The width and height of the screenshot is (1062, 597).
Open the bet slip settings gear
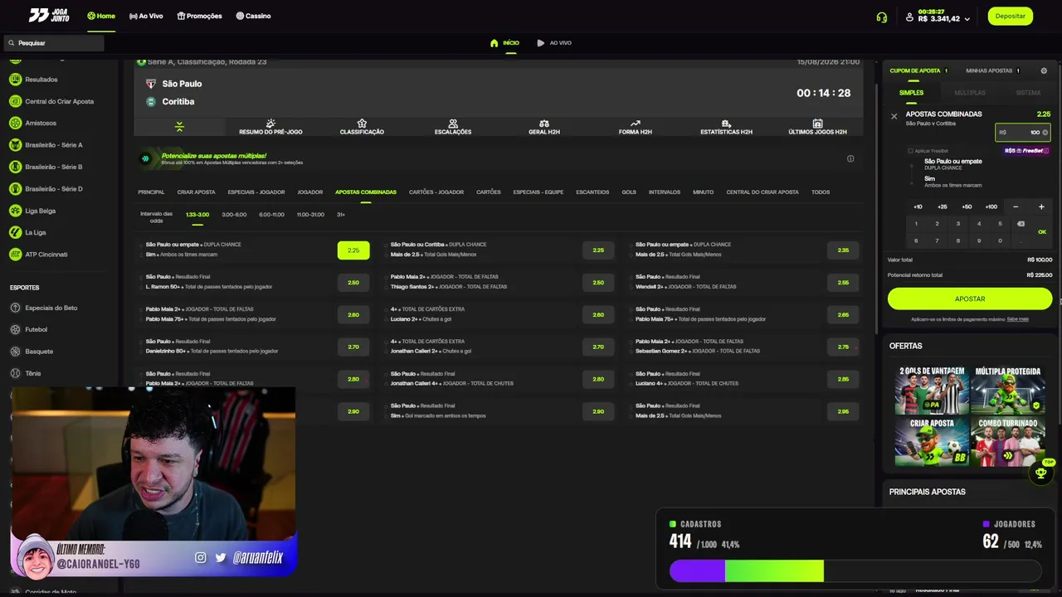pyautogui.click(x=1044, y=70)
